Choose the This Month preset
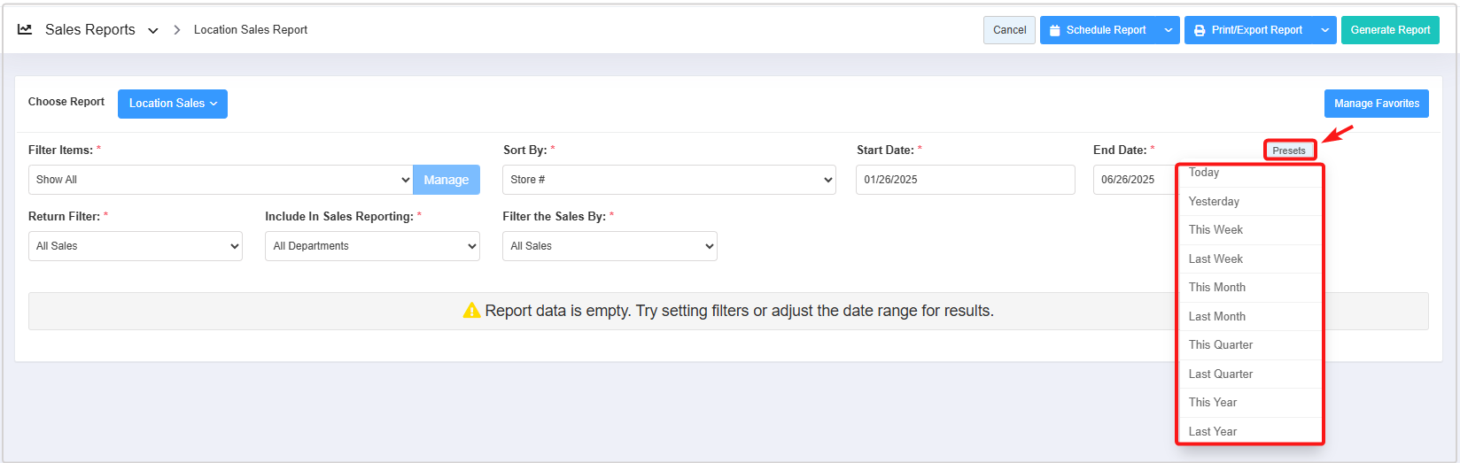Image resolution: width=1460 pixels, height=463 pixels. coord(1216,288)
